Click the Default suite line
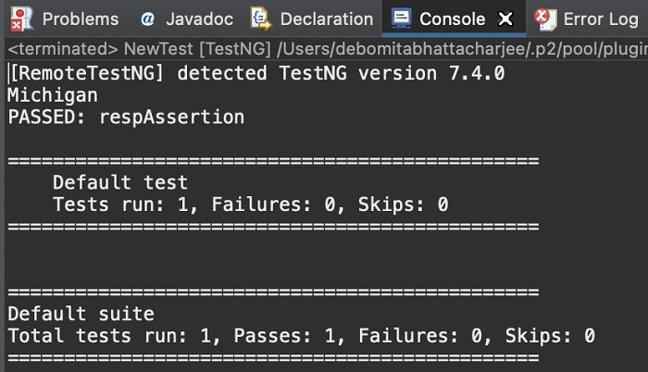 click(x=81, y=315)
